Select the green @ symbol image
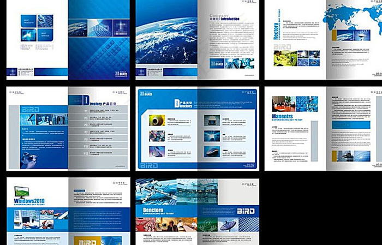This screenshot has height=245, width=382. pyautogui.click(x=207, y=225)
